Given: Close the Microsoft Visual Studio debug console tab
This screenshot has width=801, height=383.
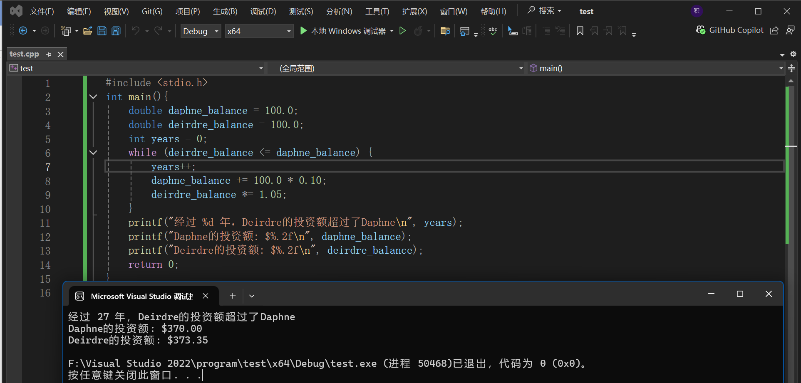Looking at the screenshot, I should tap(206, 296).
